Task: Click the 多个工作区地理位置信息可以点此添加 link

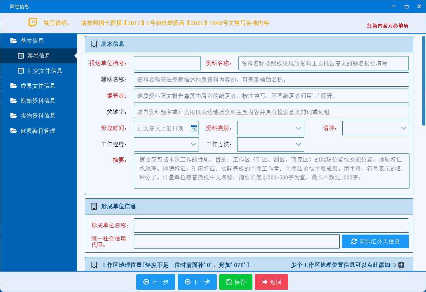Action: 344,265
